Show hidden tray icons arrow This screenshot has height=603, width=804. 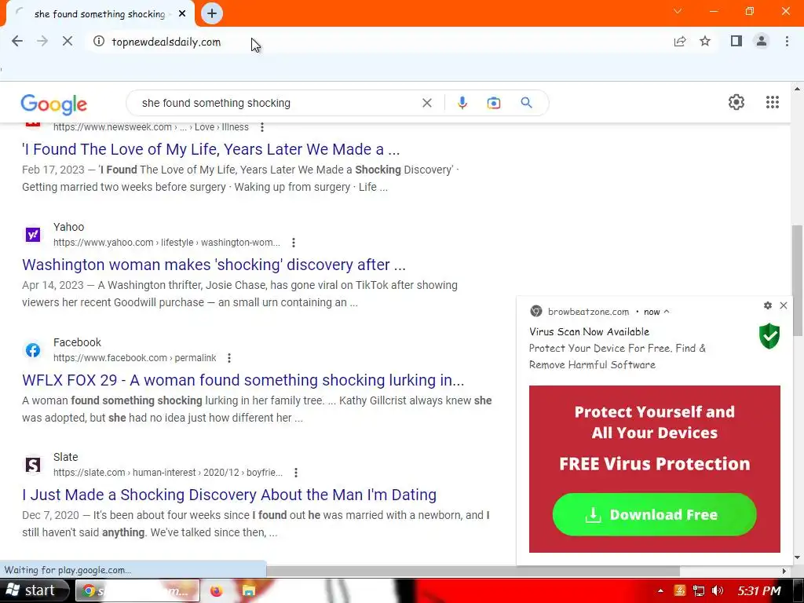pyautogui.click(x=660, y=591)
